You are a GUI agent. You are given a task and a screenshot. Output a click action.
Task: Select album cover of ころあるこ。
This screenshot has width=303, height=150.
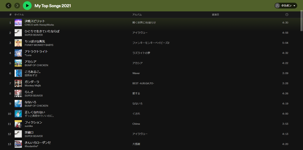click(18, 73)
